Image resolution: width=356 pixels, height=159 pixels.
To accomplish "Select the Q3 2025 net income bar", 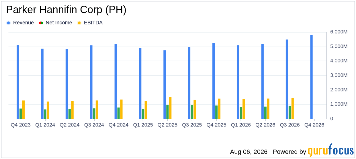I will 192,112.
